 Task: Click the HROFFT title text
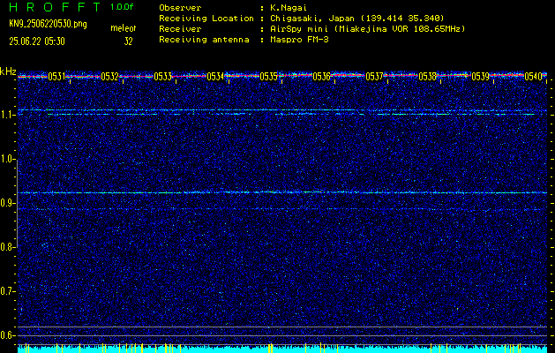click(55, 7)
